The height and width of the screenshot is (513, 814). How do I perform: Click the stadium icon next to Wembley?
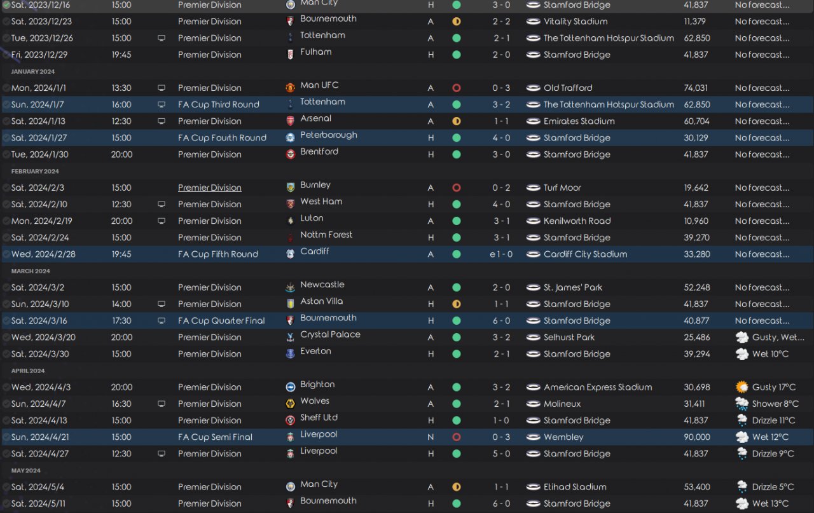[534, 437]
